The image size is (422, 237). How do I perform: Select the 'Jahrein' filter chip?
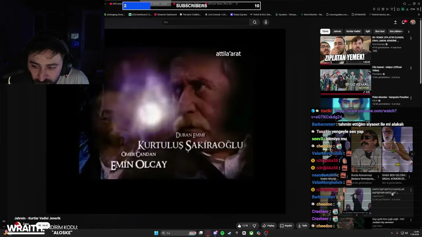[x=337, y=31]
